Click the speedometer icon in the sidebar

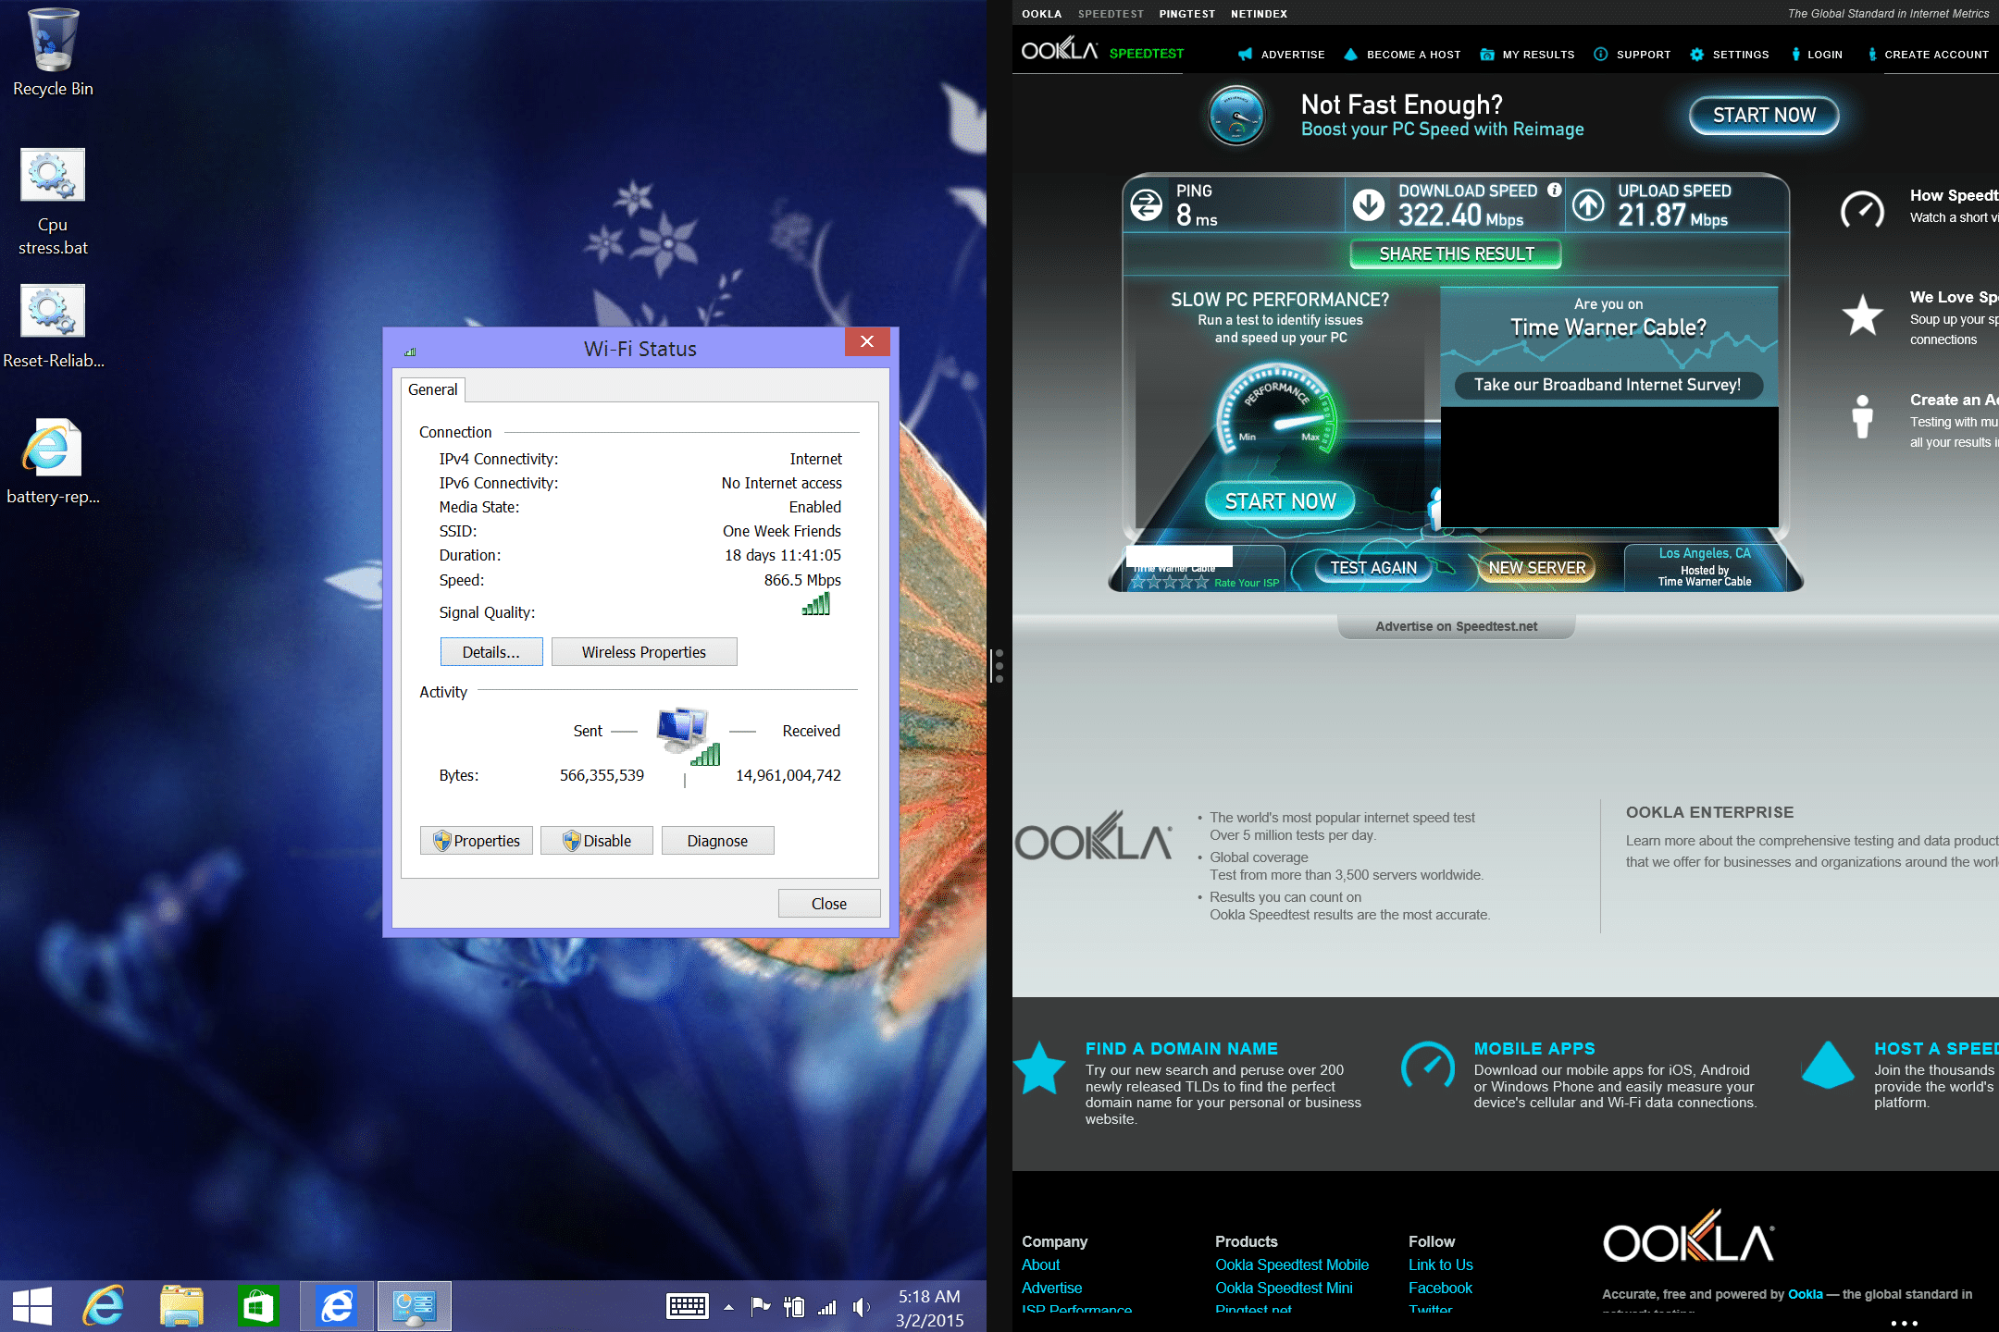pyautogui.click(x=1862, y=209)
